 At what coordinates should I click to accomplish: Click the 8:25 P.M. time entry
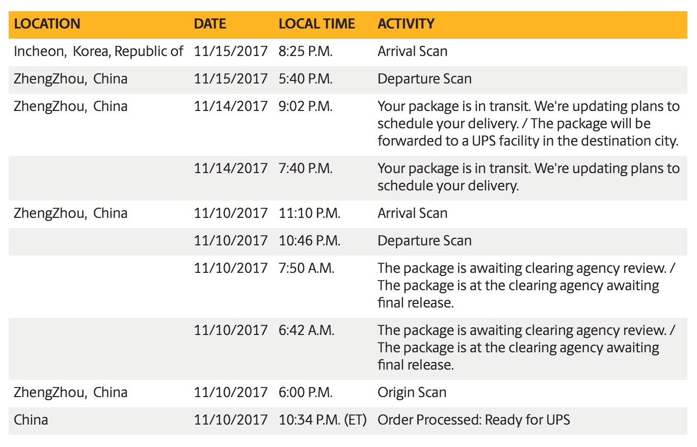(305, 51)
